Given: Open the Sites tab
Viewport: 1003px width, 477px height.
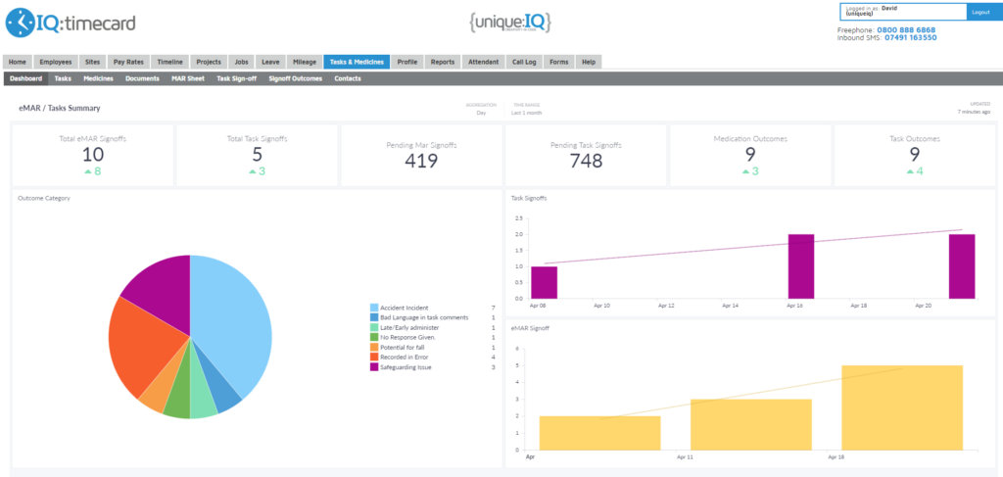Looking at the screenshot, I should click(x=92, y=62).
